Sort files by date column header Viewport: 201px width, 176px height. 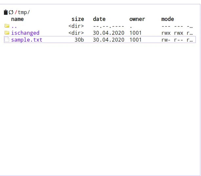[99, 19]
